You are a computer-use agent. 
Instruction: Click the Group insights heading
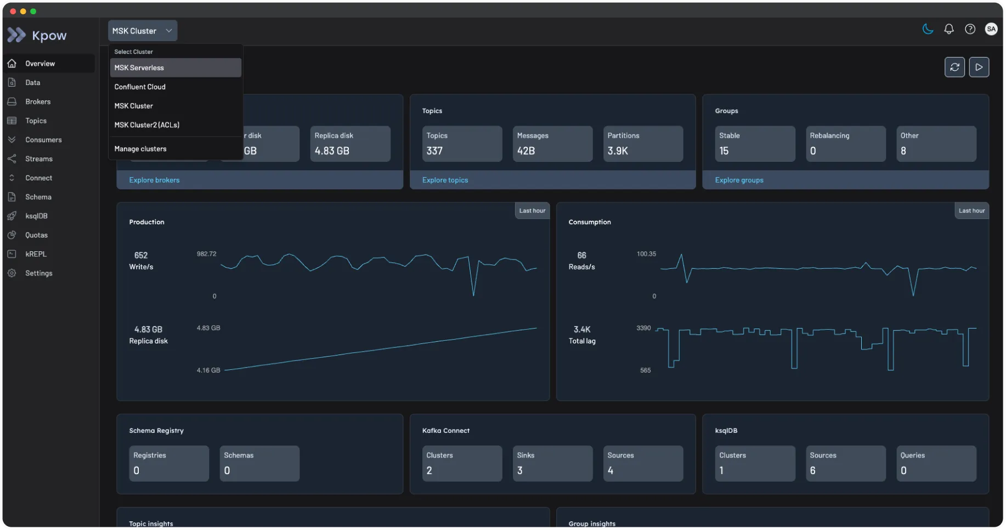(x=592, y=523)
